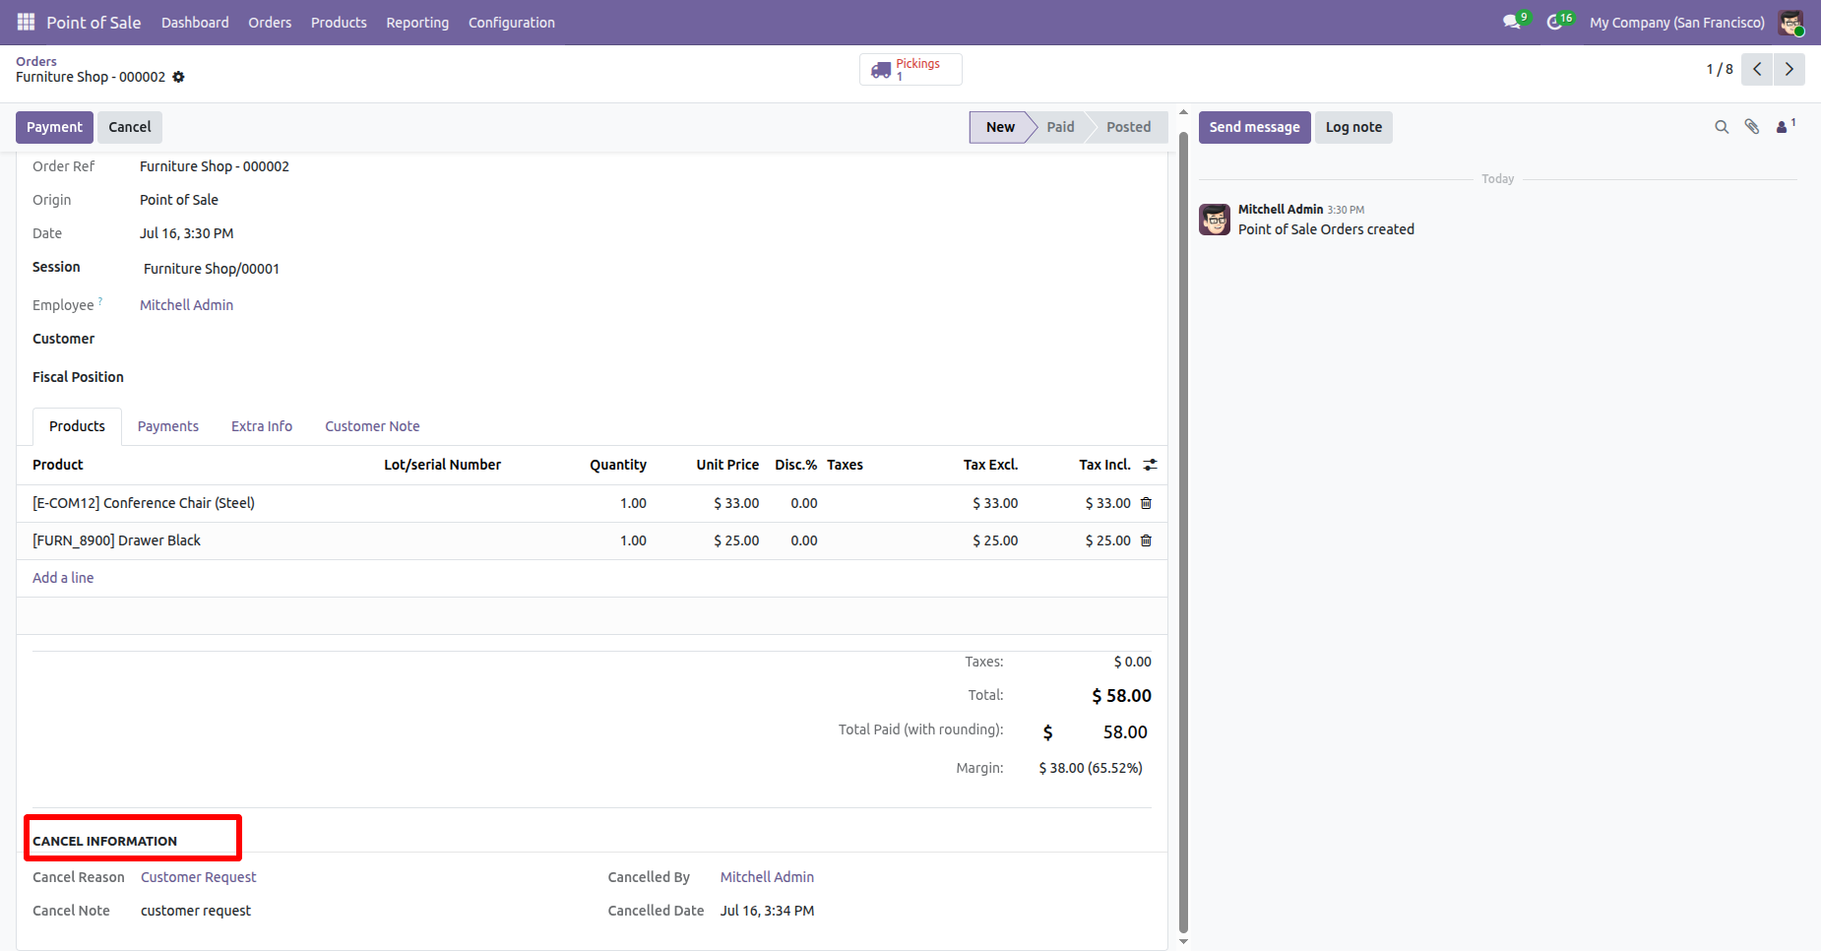Open the Pickings truck smart button
The image size is (1821, 951).
[x=910, y=70]
